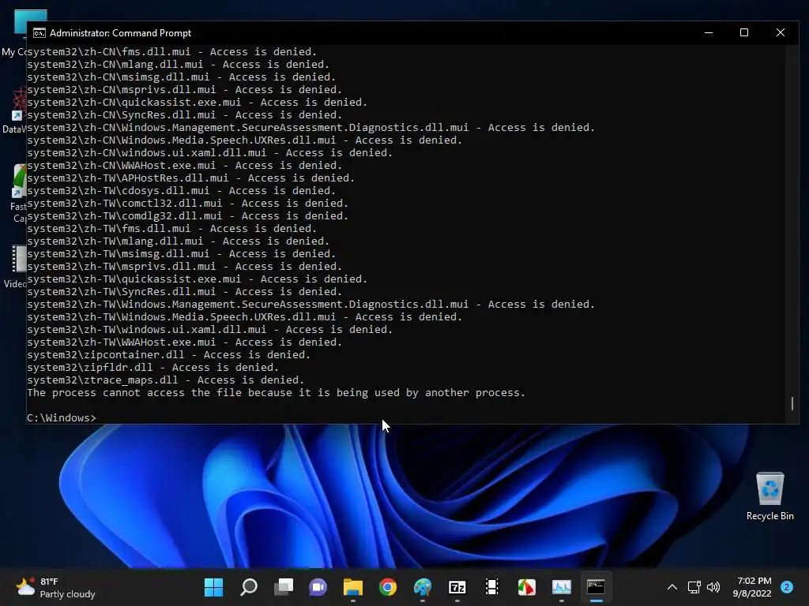Open File Explorer from the taskbar

(353, 587)
